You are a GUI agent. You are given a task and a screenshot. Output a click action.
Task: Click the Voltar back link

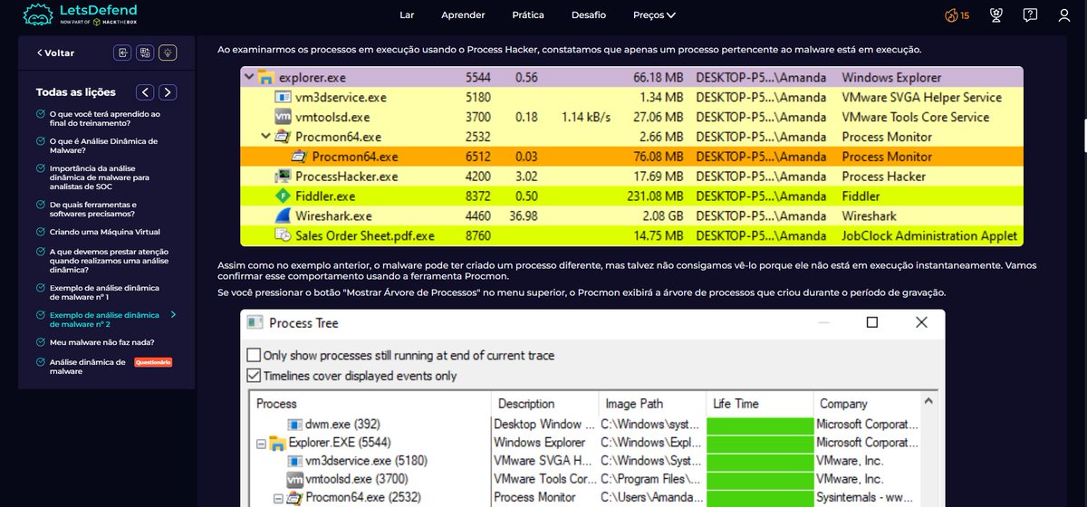56,53
